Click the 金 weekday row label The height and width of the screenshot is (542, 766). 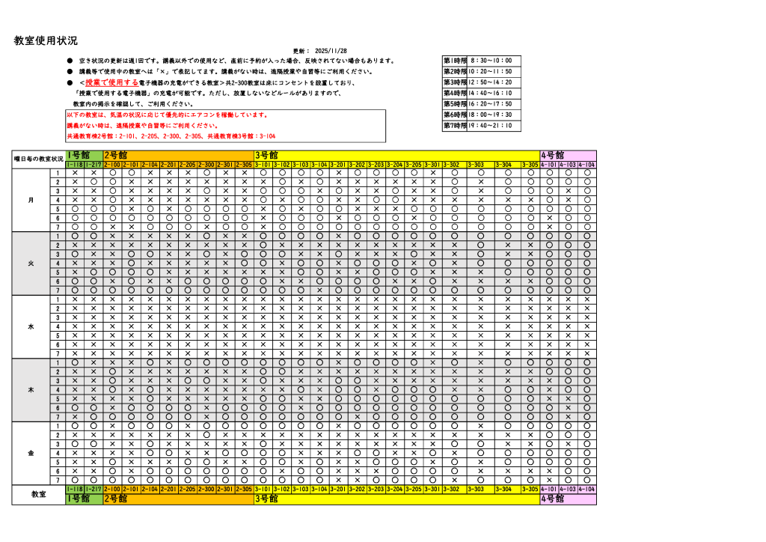point(31,454)
